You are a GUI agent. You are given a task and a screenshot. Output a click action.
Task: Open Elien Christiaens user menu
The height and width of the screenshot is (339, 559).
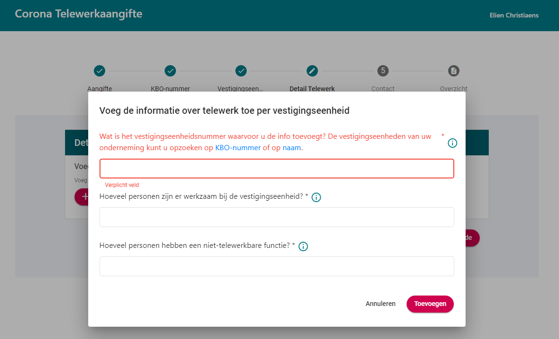(514, 15)
